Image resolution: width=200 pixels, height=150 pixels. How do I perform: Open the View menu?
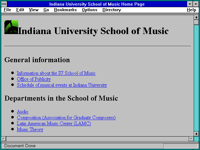pos(33,10)
